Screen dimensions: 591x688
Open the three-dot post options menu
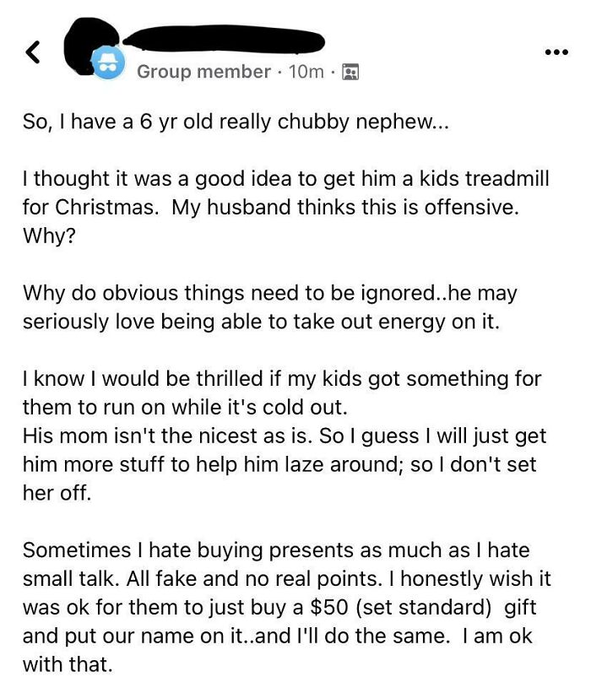click(556, 52)
